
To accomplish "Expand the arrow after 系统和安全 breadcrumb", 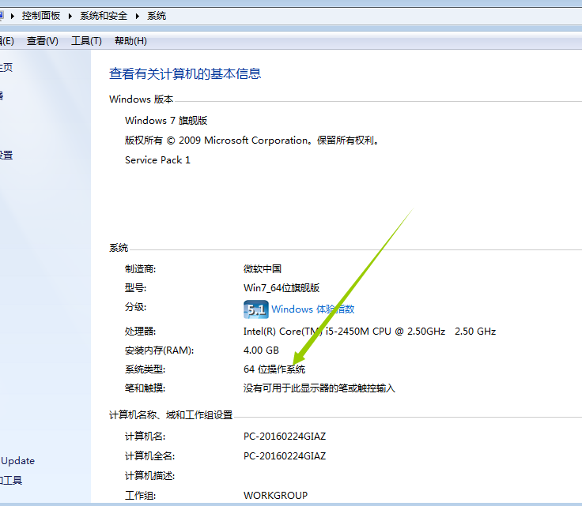I will pyautogui.click(x=138, y=16).
